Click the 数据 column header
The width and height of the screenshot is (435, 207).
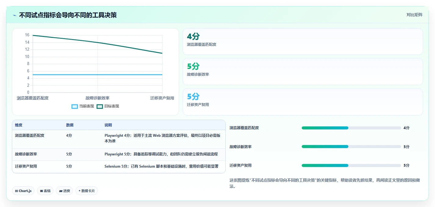70,125
